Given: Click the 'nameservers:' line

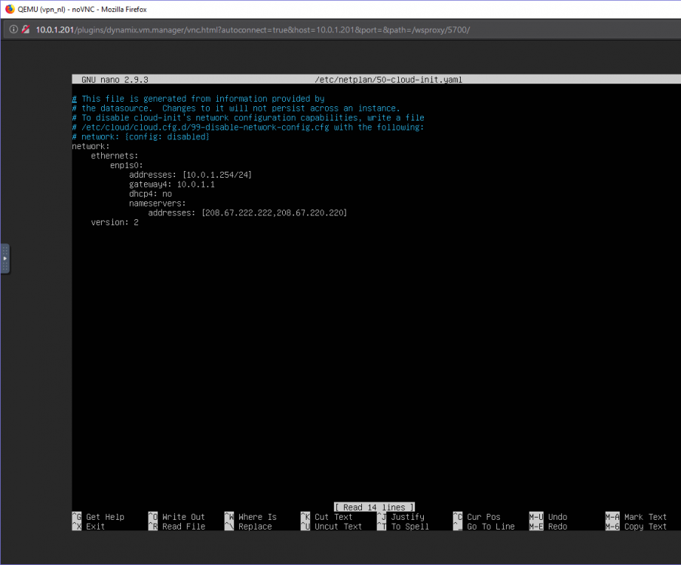Looking at the screenshot, I should 157,203.
